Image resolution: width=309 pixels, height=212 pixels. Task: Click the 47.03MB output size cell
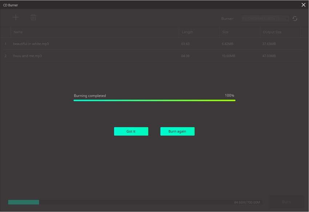pyautogui.click(x=269, y=56)
